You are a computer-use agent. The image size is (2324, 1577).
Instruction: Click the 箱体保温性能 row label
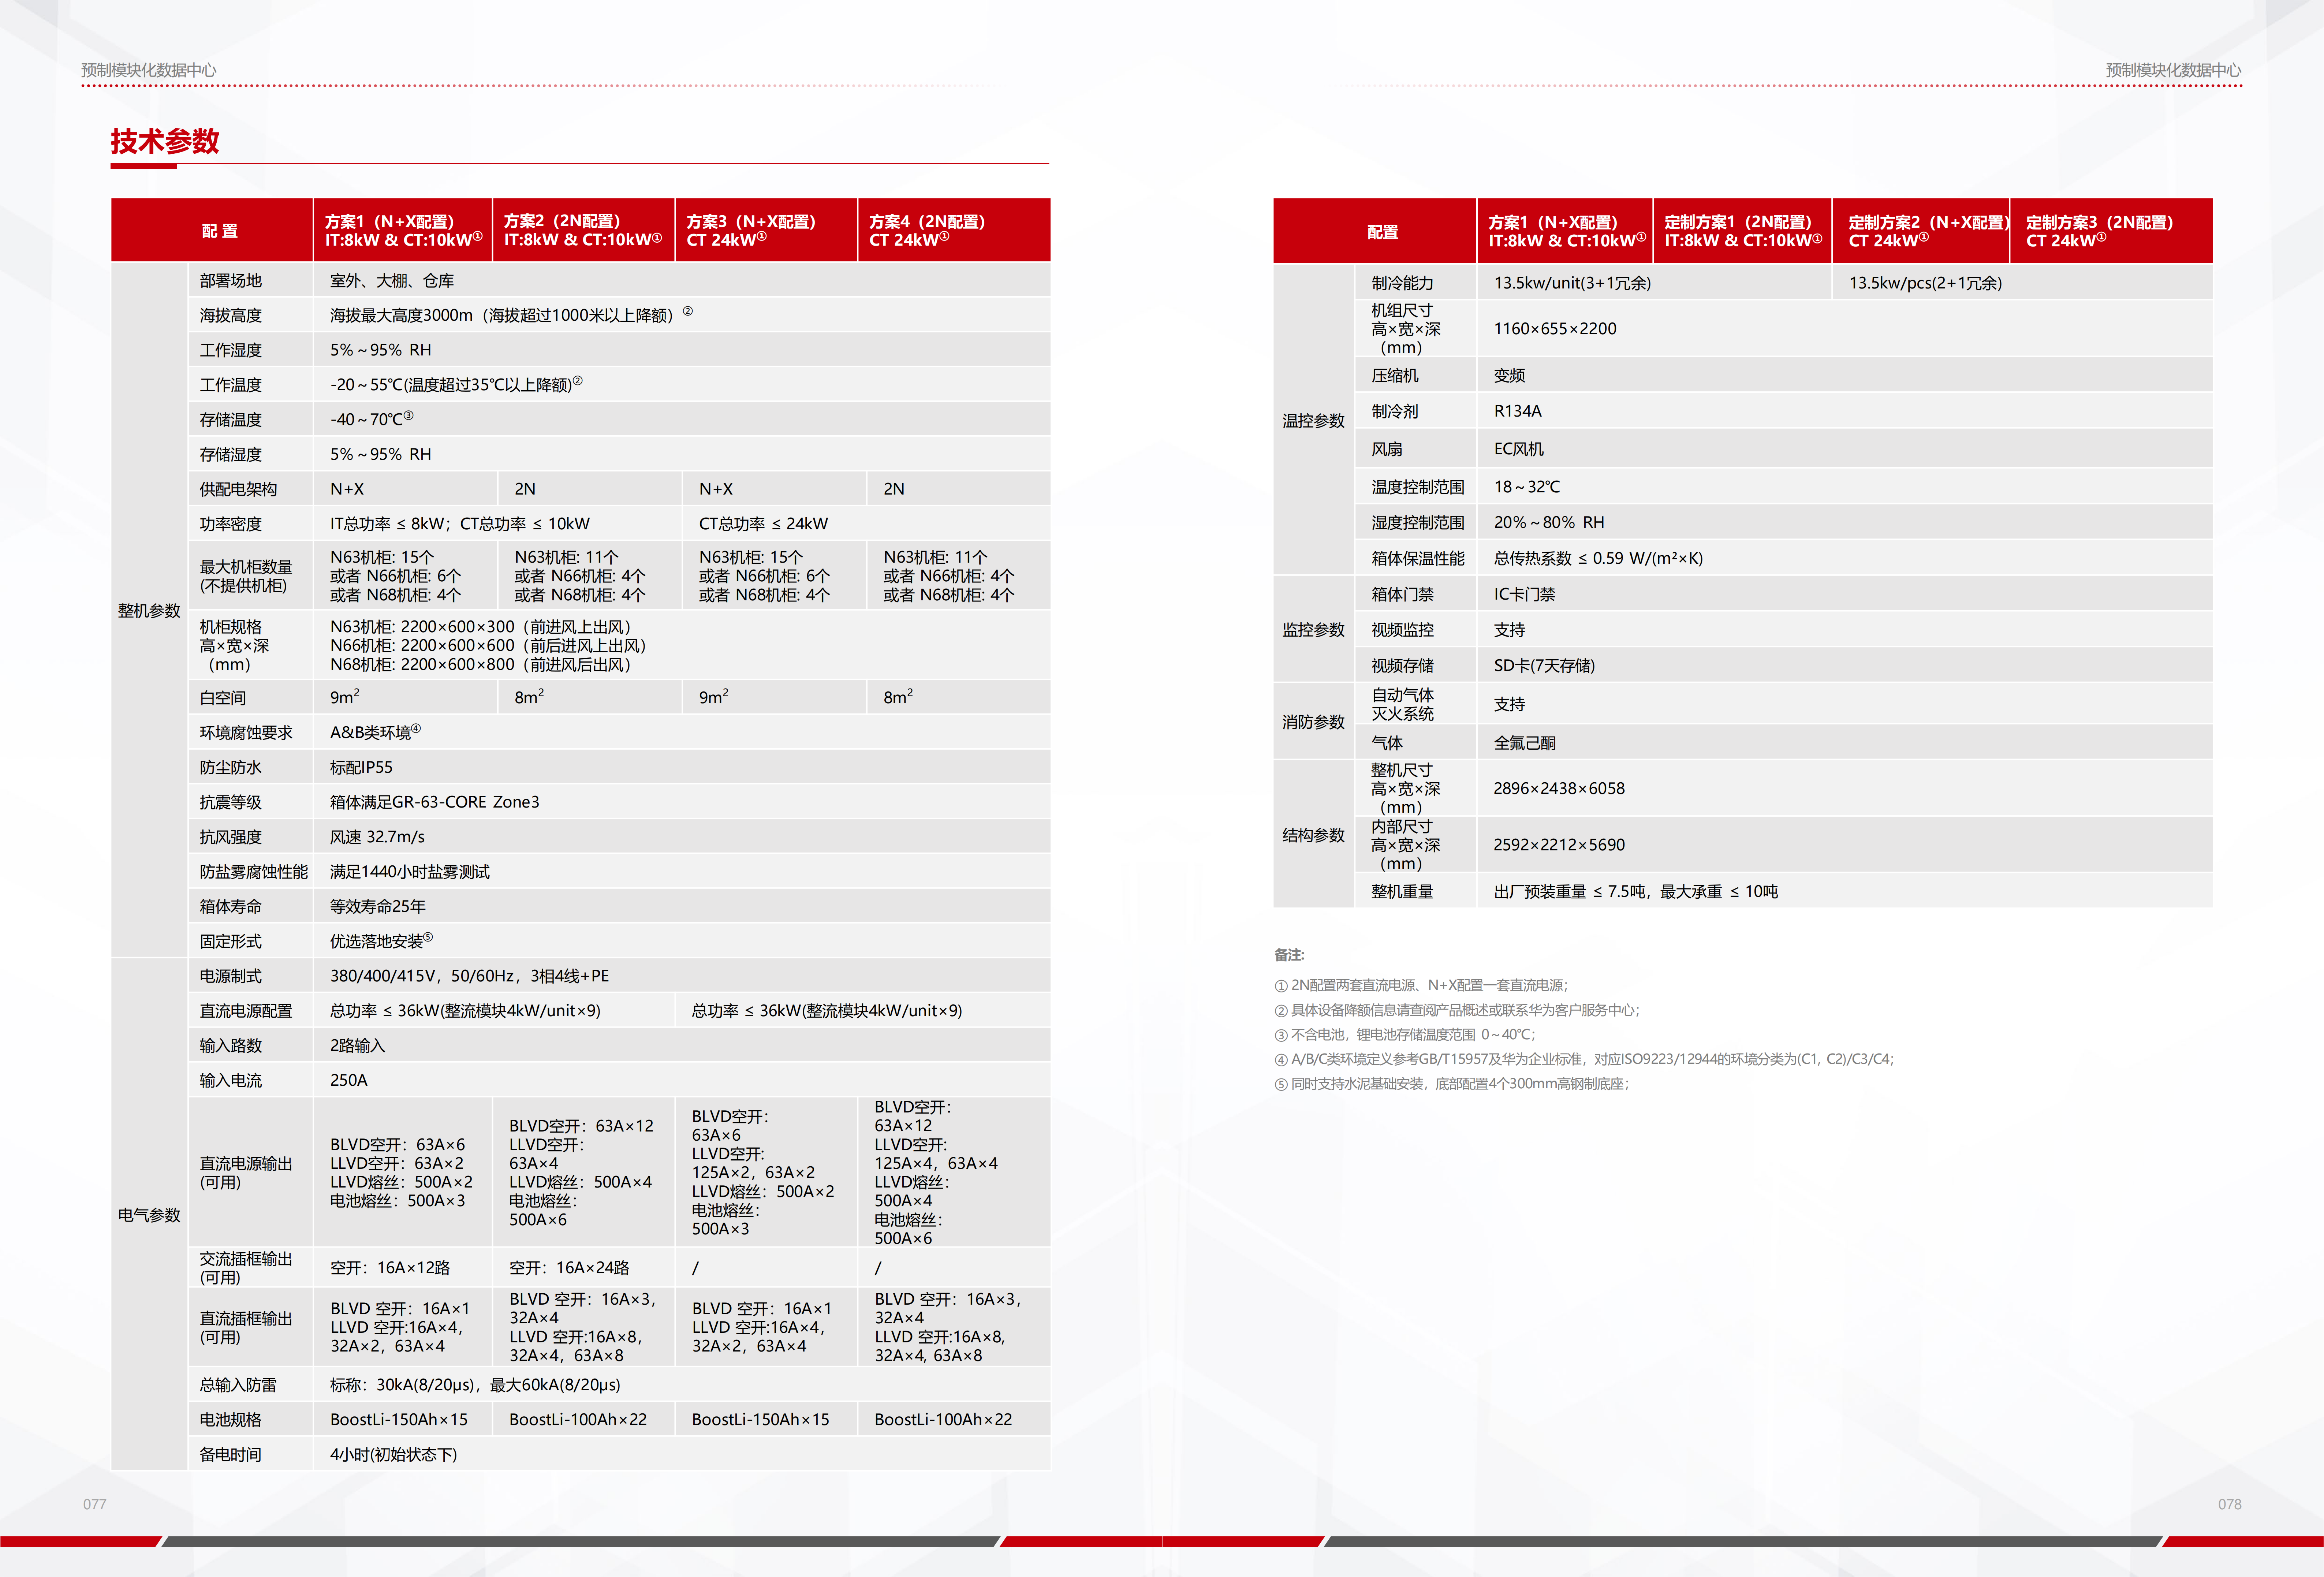1418,559
